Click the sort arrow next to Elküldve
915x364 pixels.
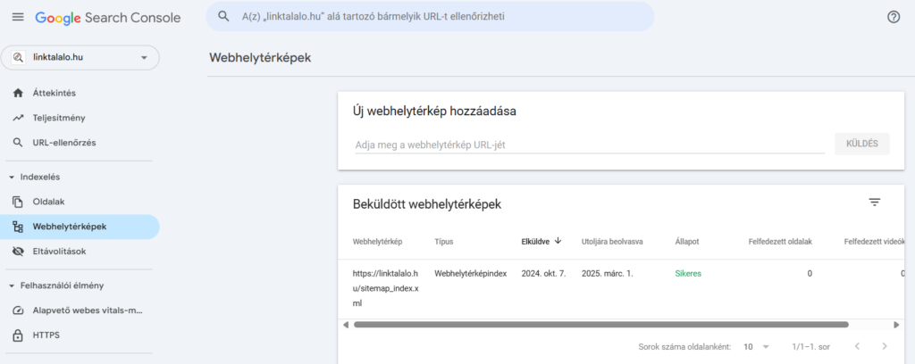[558, 241]
